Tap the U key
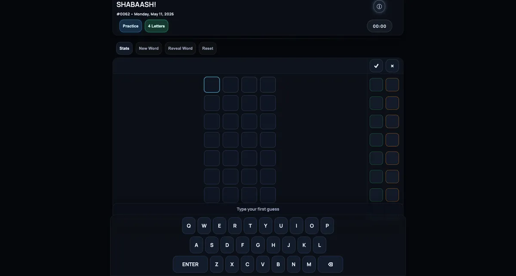This screenshot has height=276, width=516. click(x=281, y=226)
